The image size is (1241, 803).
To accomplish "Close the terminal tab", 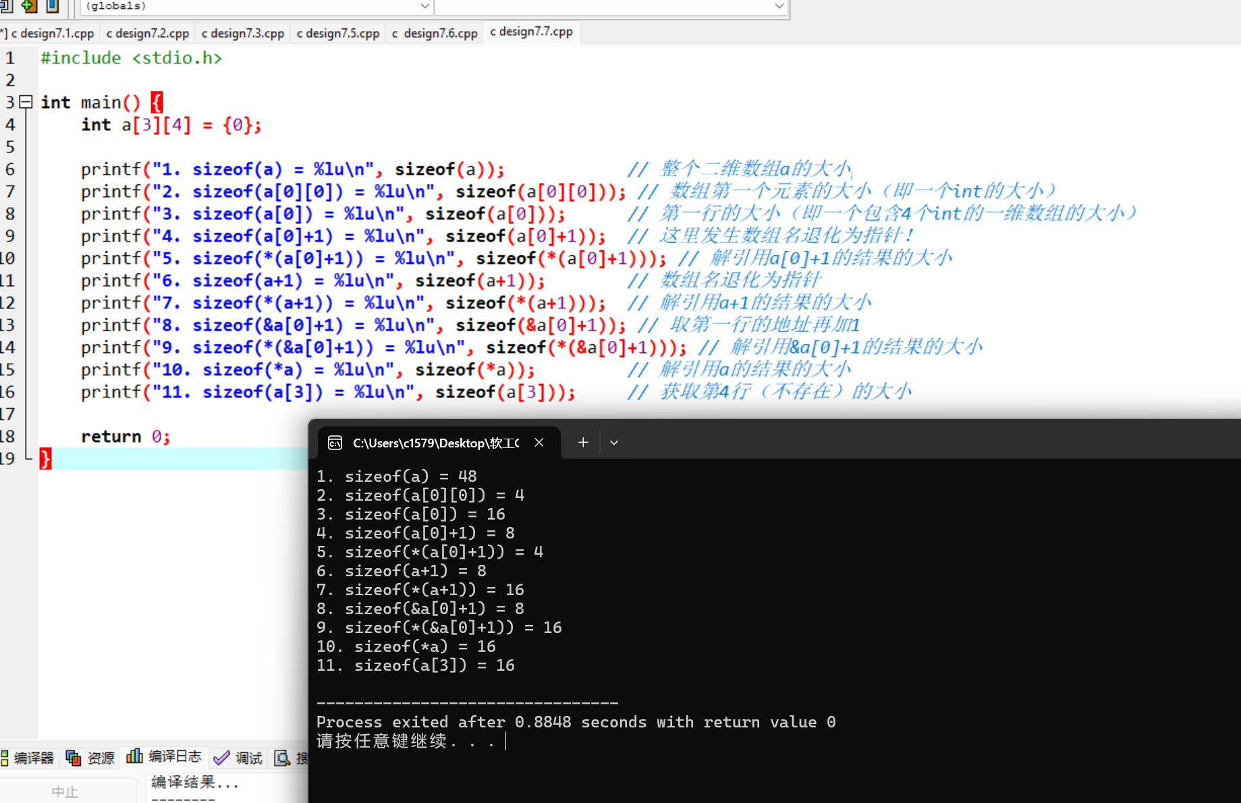I will [x=539, y=443].
